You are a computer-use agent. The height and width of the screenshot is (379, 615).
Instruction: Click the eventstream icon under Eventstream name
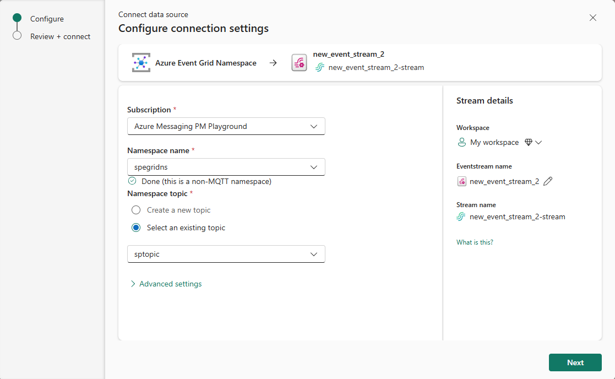tap(461, 181)
